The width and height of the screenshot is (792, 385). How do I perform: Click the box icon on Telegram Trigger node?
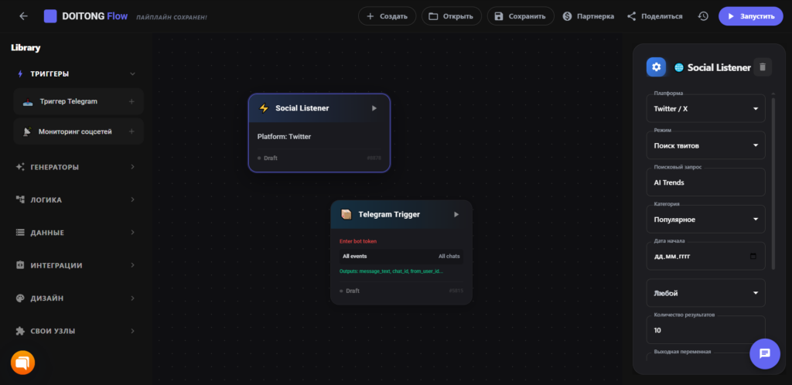pos(346,214)
